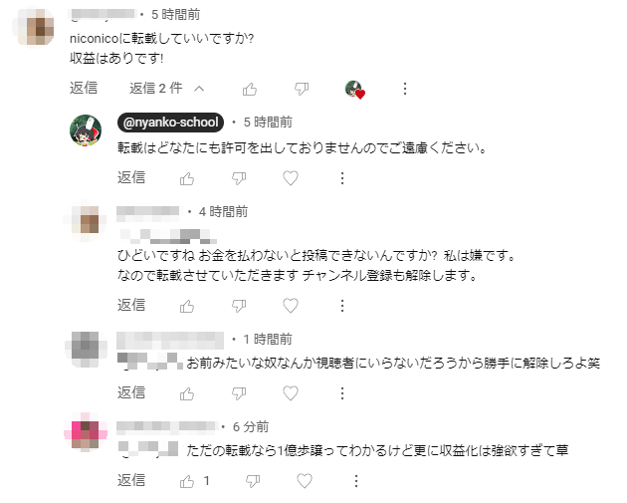The width and height of the screenshot is (627, 503).
Task: Open the three-dot menu on the @nyanko-school reply
Action: pos(342,178)
